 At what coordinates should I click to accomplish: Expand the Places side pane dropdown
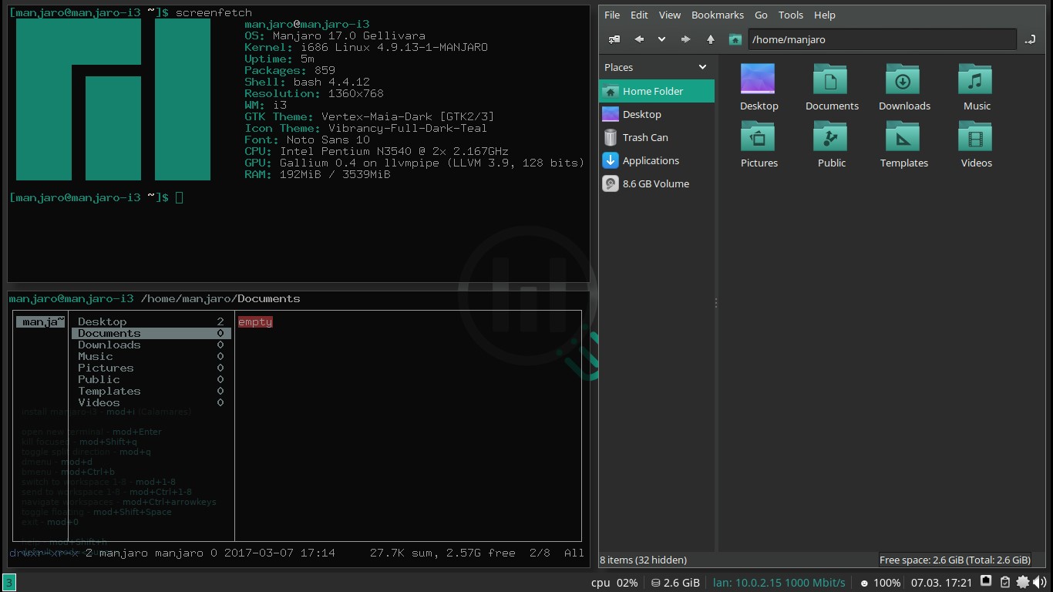(x=702, y=67)
